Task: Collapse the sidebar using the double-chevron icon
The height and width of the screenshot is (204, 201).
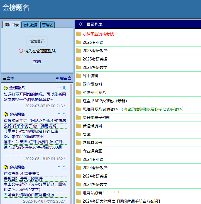Action: pyautogui.click(x=81, y=24)
